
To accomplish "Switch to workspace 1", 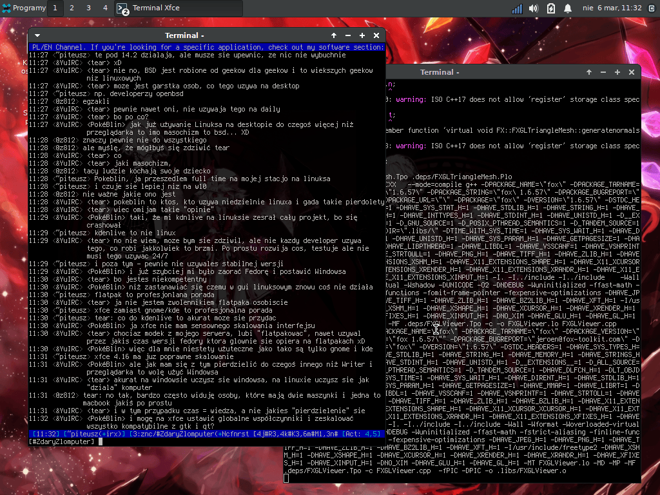I will coord(55,8).
